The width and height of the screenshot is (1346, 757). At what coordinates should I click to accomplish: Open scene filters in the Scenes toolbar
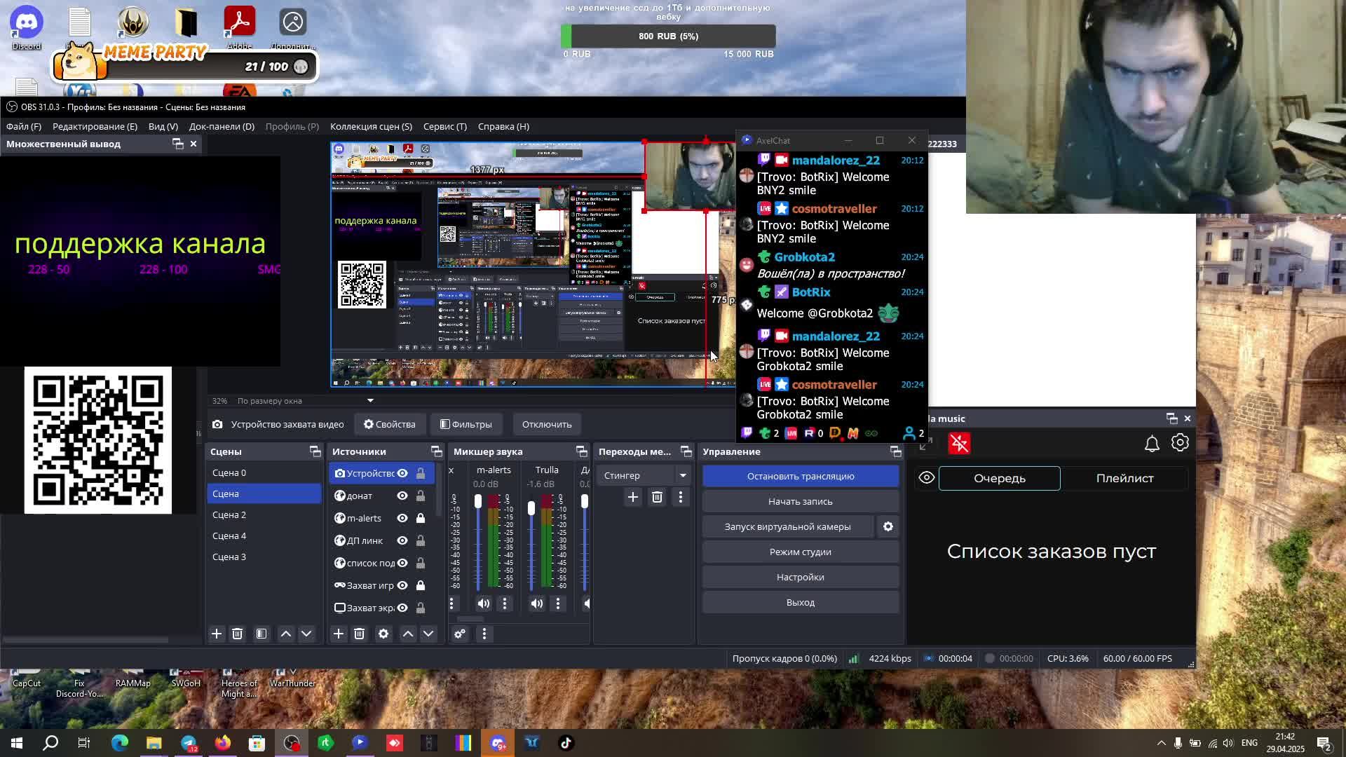click(261, 634)
